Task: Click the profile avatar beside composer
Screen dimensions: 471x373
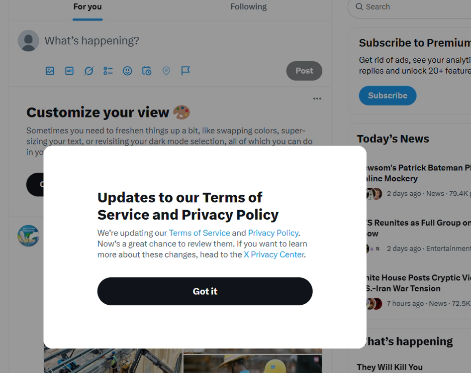Action: click(x=28, y=41)
